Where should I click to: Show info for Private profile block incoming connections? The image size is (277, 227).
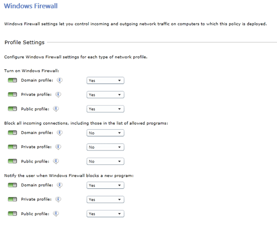pyautogui.click(x=58, y=147)
